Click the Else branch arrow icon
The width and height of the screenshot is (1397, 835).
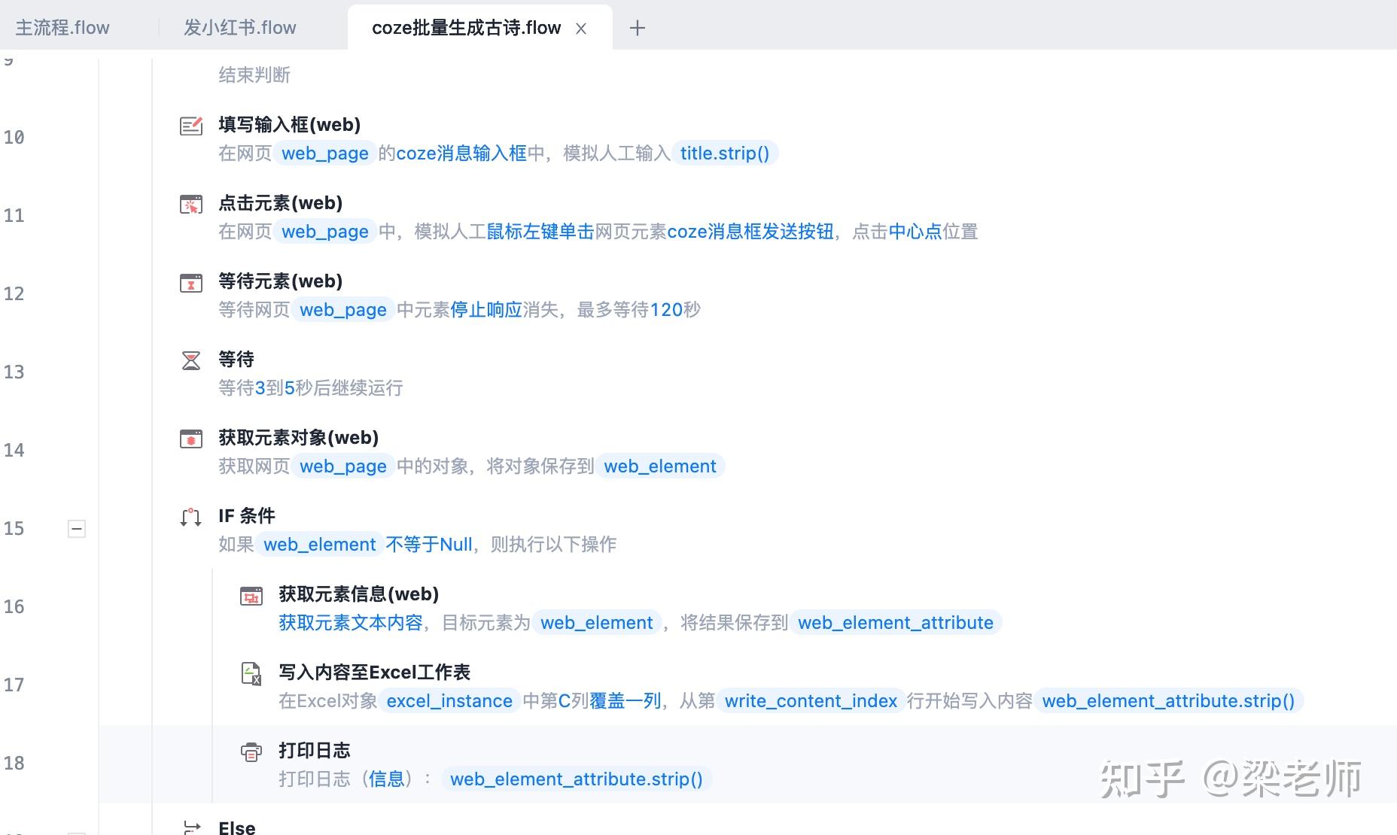pos(191,827)
